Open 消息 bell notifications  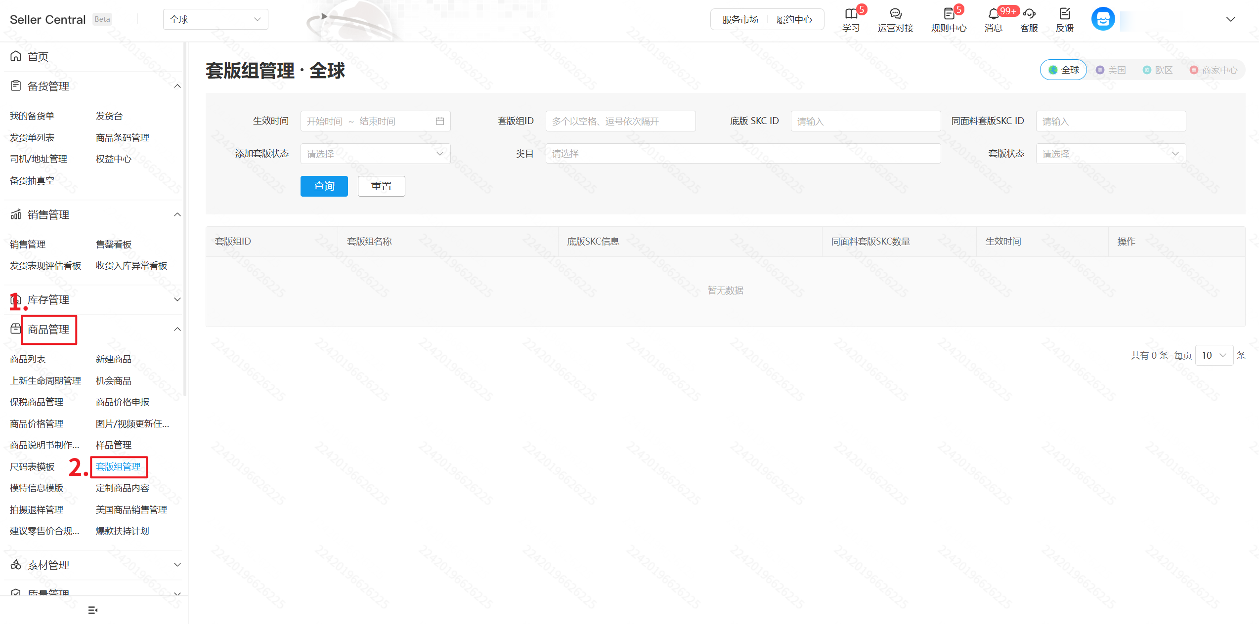993,14
